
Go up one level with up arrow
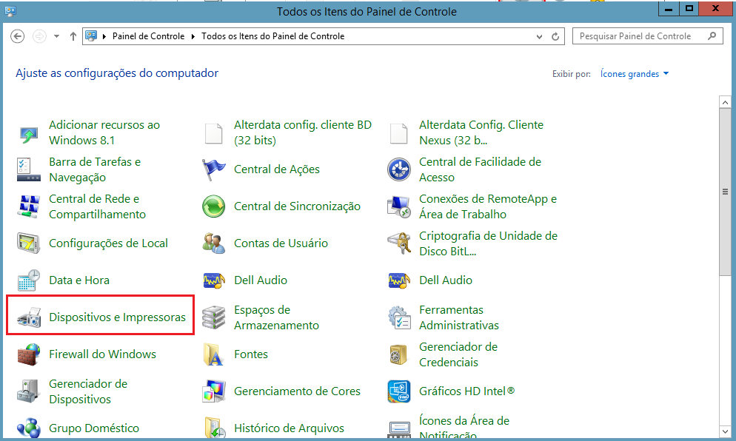(73, 36)
